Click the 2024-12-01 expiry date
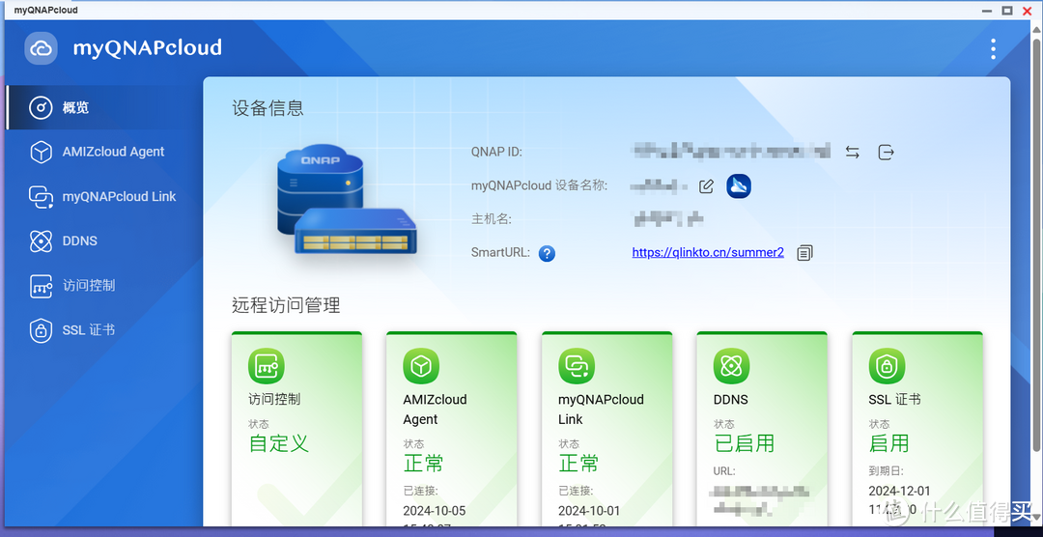Image resolution: width=1043 pixels, height=537 pixels. (x=900, y=491)
